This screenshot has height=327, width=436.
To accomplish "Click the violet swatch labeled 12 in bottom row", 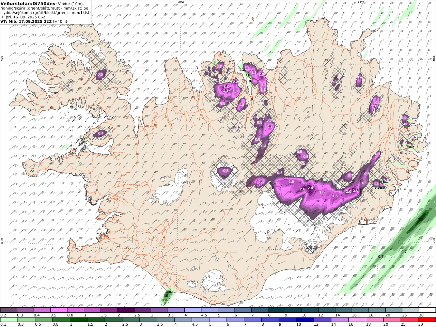I will coord(322,320).
